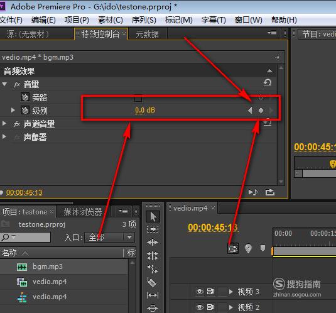Screen dimensions: 336x313
Task: Click the timeline panel's large yellow timecode
Action: pyautogui.click(x=212, y=228)
